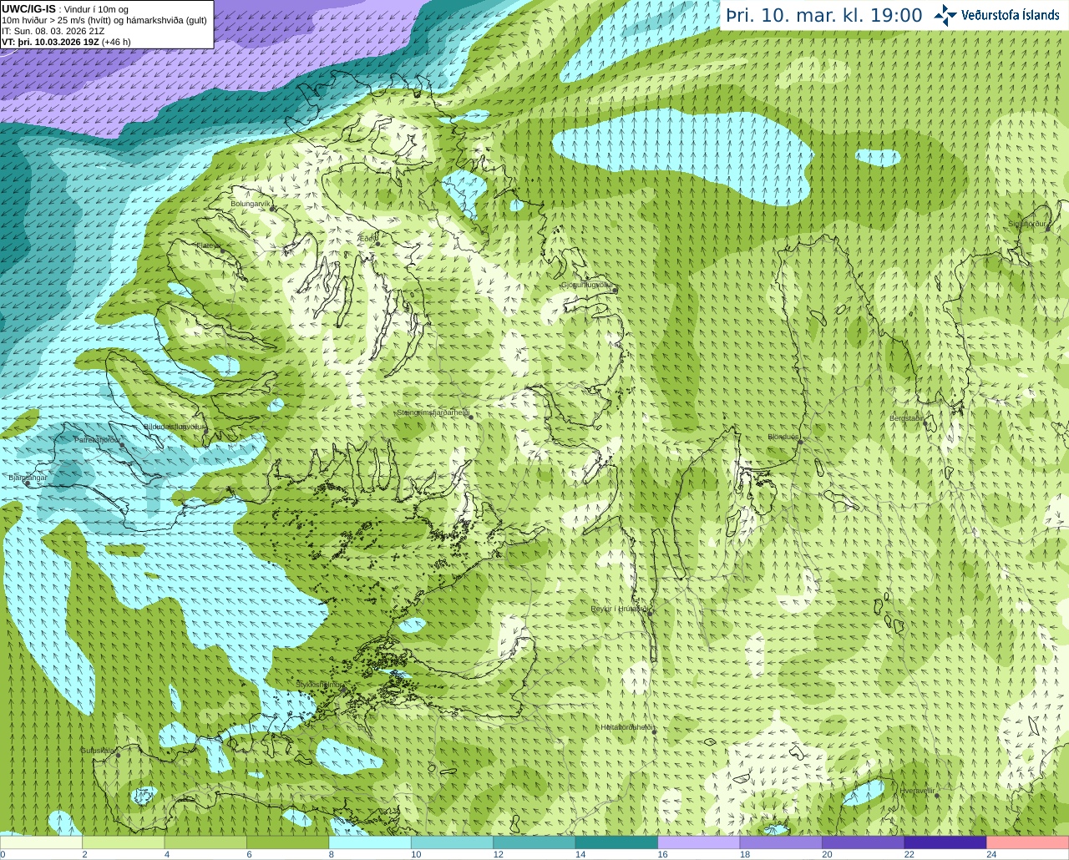Select the Æðey station marker

click(377, 244)
